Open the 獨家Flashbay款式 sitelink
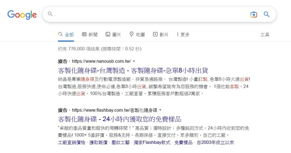The height and width of the screenshot is (153, 291). 152,143
